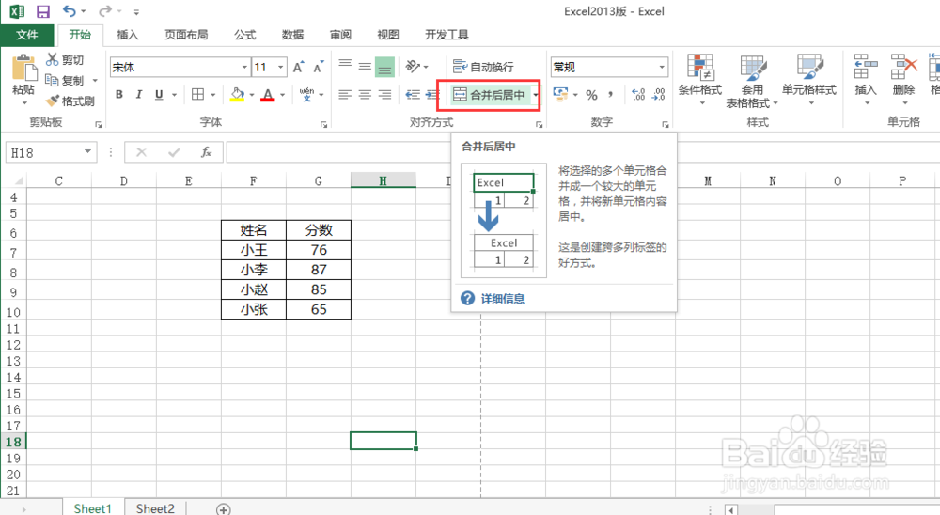
Task: Click Insert cells (插入) button
Action: click(x=866, y=80)
